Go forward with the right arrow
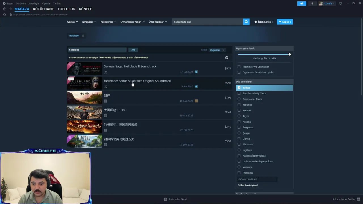The image size is (363, 204). point(10,9)
